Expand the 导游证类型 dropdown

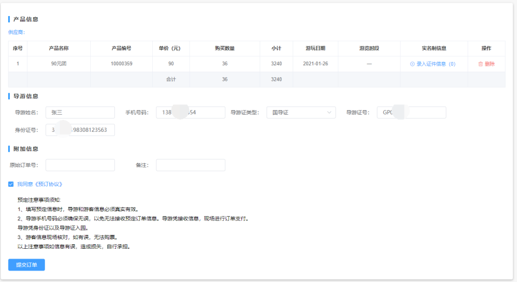click(301, 112)
